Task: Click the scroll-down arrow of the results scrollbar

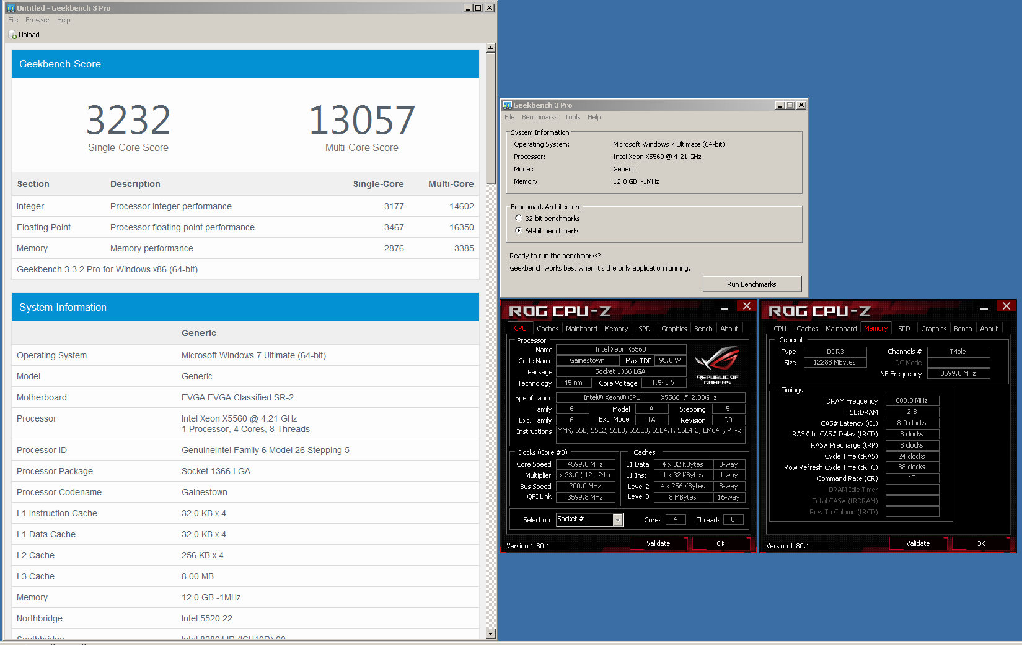Action: point(491,634)
